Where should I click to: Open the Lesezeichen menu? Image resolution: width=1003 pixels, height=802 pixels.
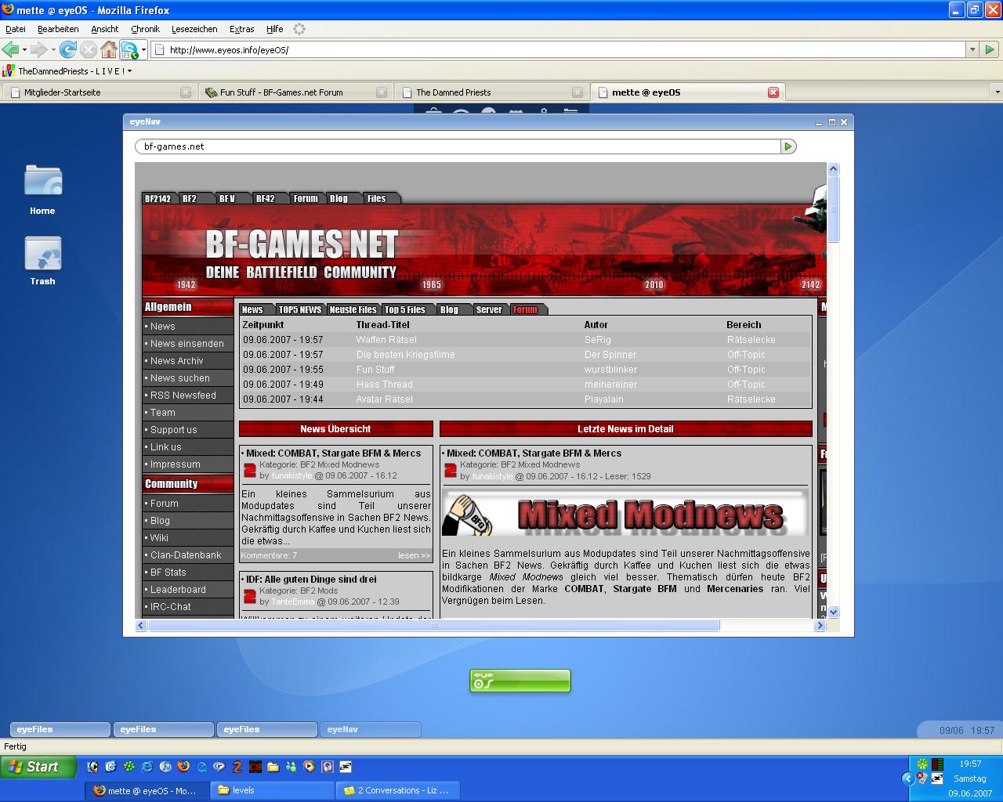click(194, 29)
